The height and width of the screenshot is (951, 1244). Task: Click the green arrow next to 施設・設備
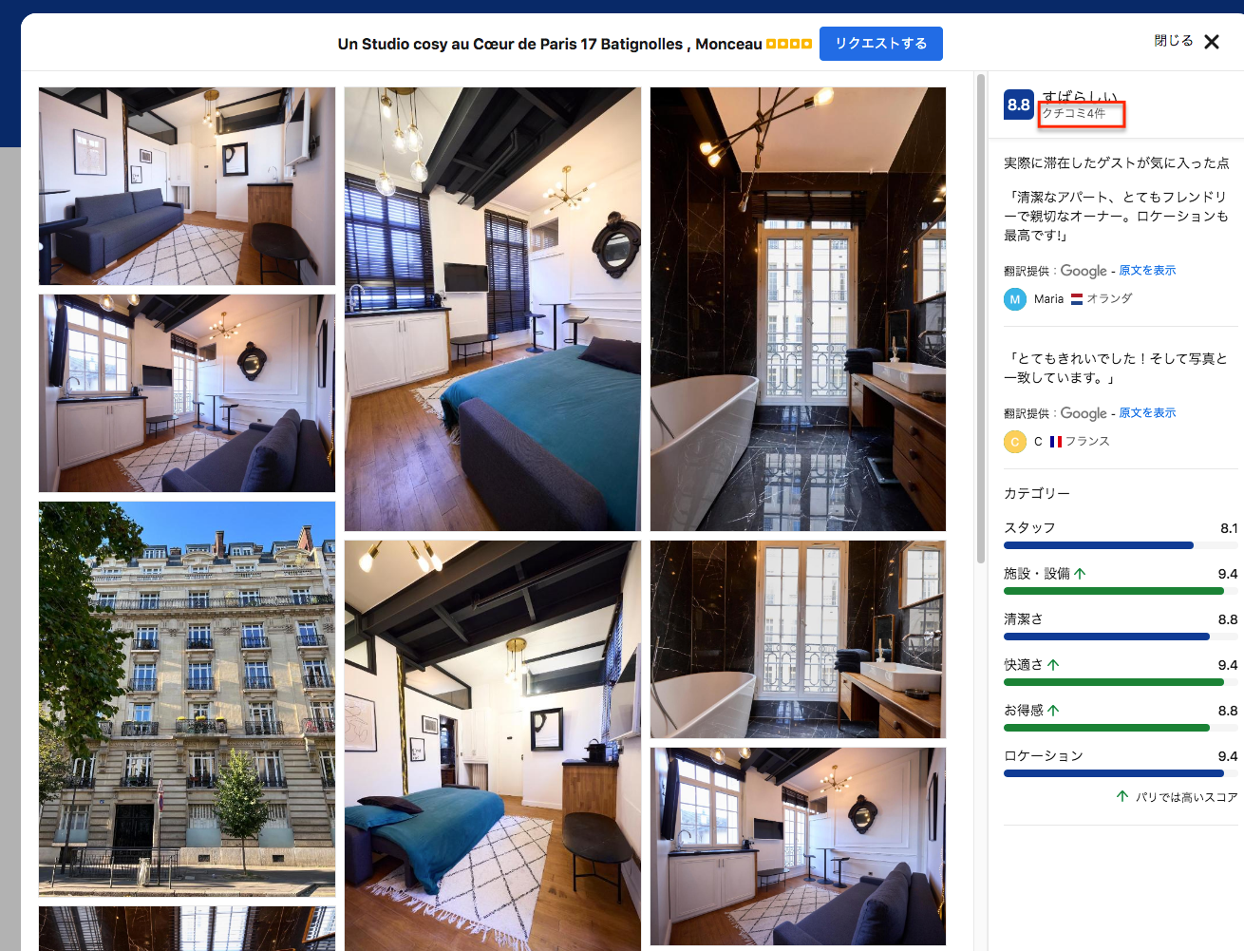tap(1080, 574)
